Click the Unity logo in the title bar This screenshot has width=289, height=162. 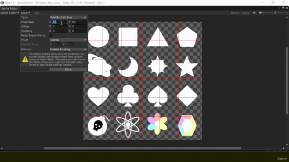coord(2,3)
